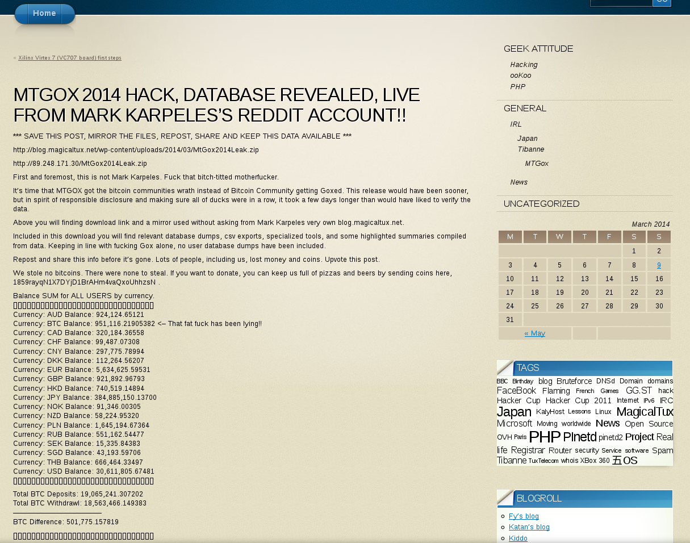Click the search input field
This screenshot has width=690, height=543.
point(621,3)
